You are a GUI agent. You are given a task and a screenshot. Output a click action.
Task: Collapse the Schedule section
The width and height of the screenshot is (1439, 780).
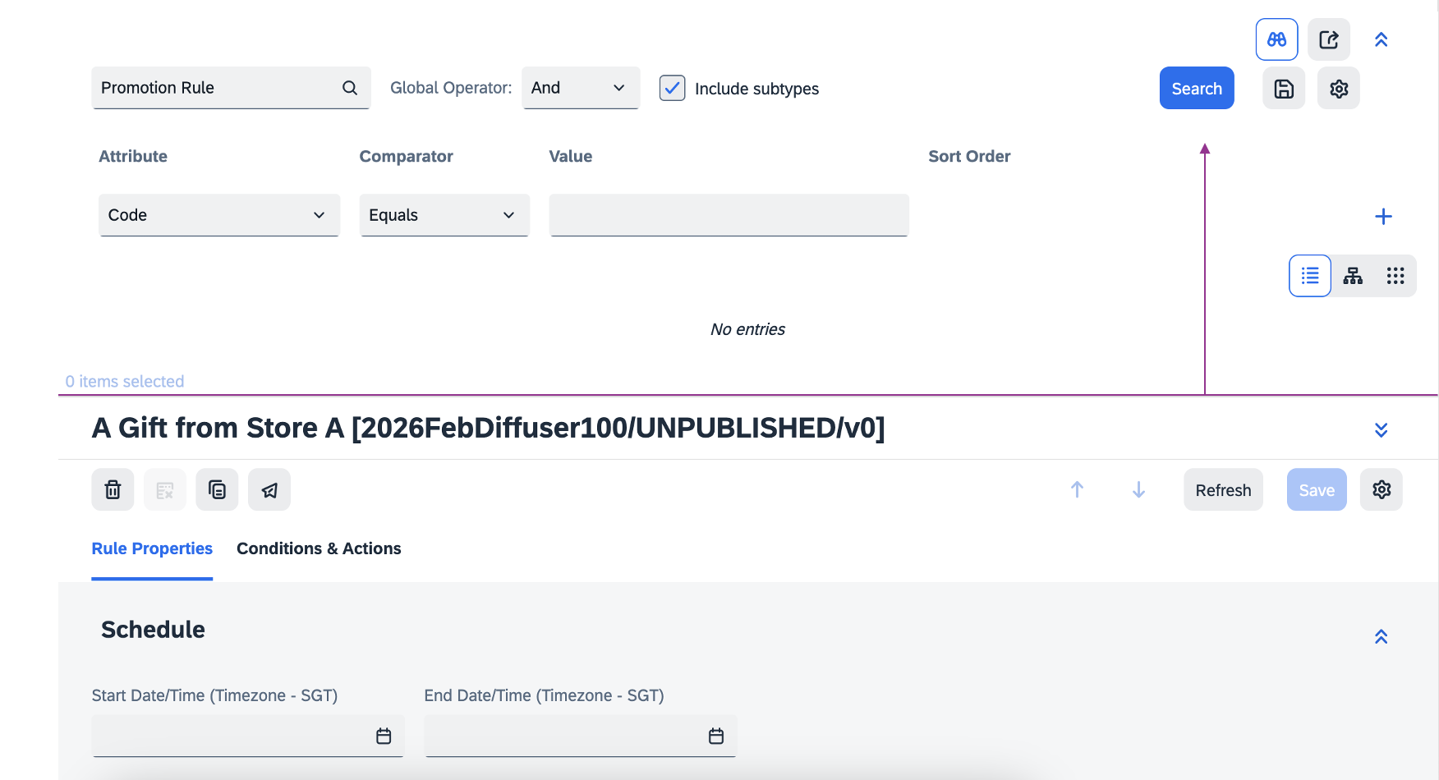[1381, 636]
